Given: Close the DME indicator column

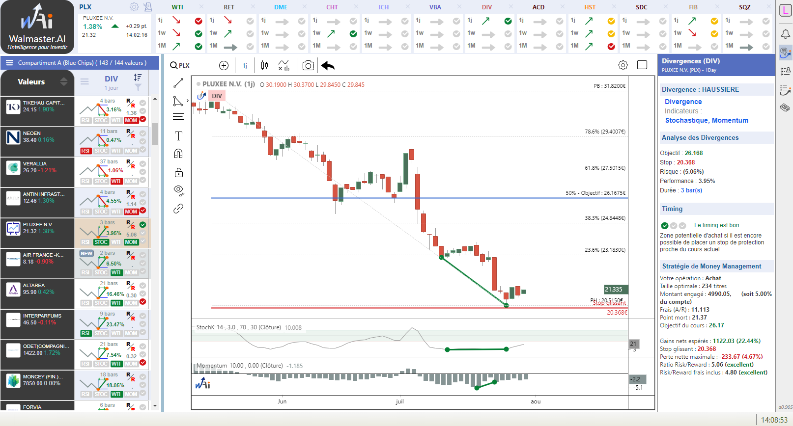Looking at the screenshot, I should (304, 7).
